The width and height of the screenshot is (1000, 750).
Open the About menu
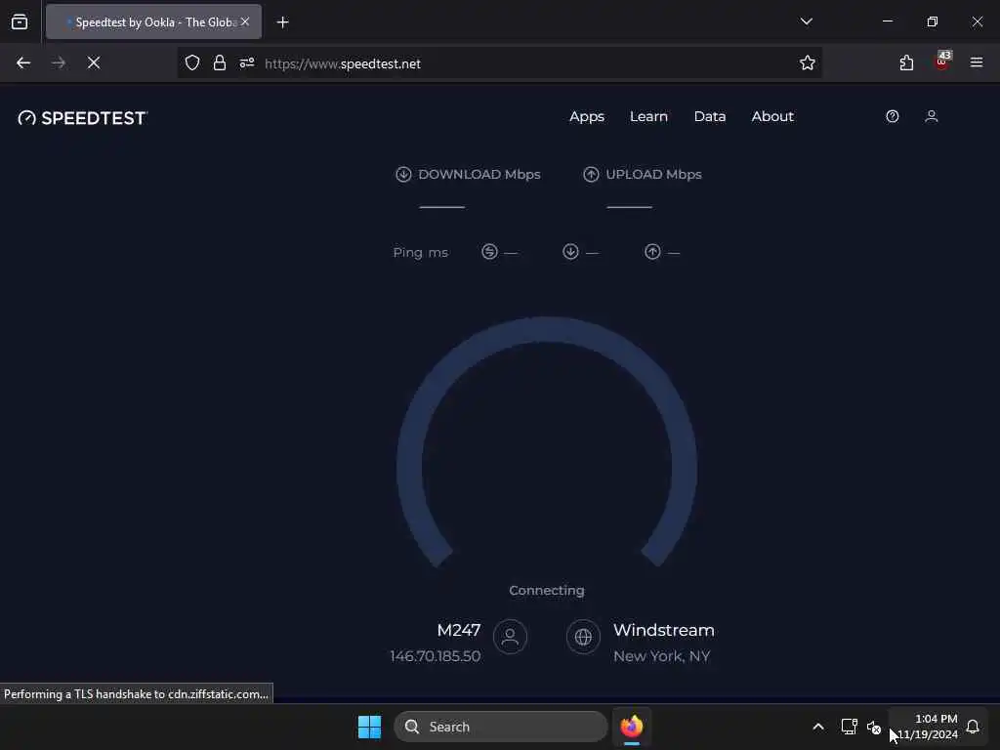click(x=772, y=117)
